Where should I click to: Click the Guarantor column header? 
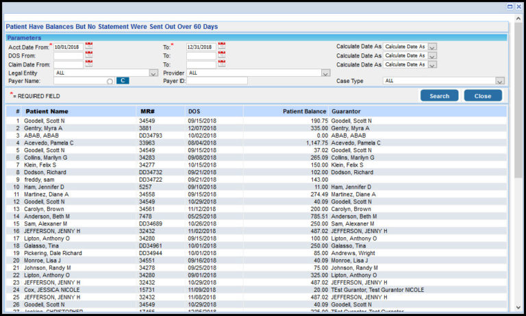[347, 111]
